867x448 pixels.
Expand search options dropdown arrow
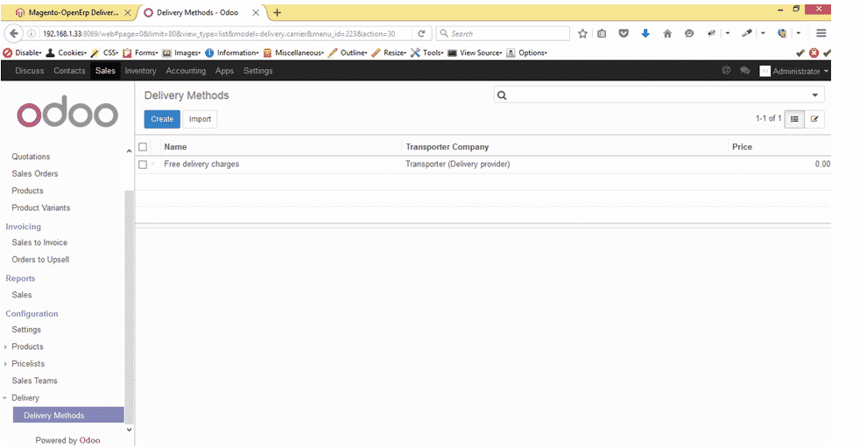pos(814,95)
